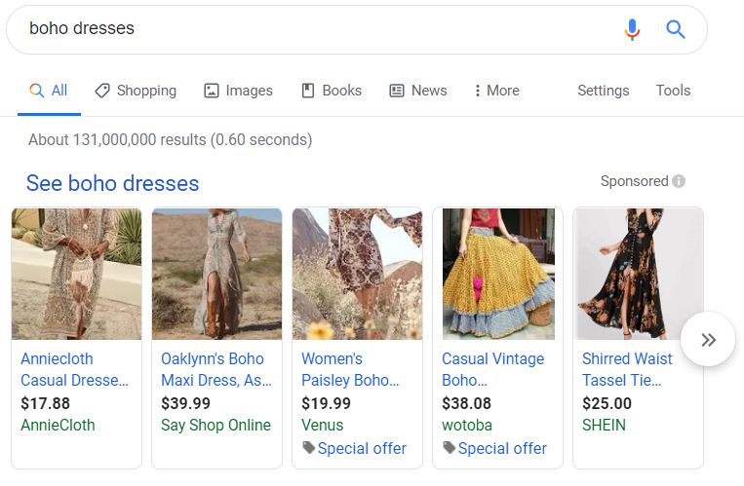Click the blue search magnifier icon
744x486 pixels.
pyautogui.click(x=676, y=29)
